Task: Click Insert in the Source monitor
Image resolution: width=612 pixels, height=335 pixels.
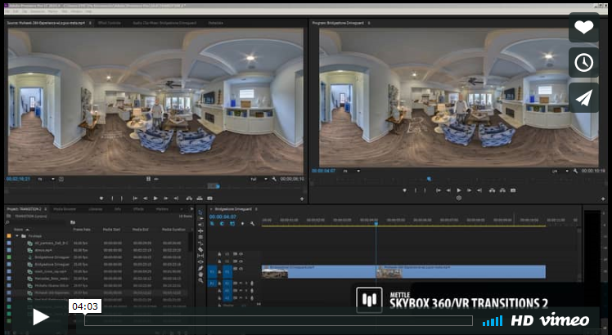Action: [189, 199]
